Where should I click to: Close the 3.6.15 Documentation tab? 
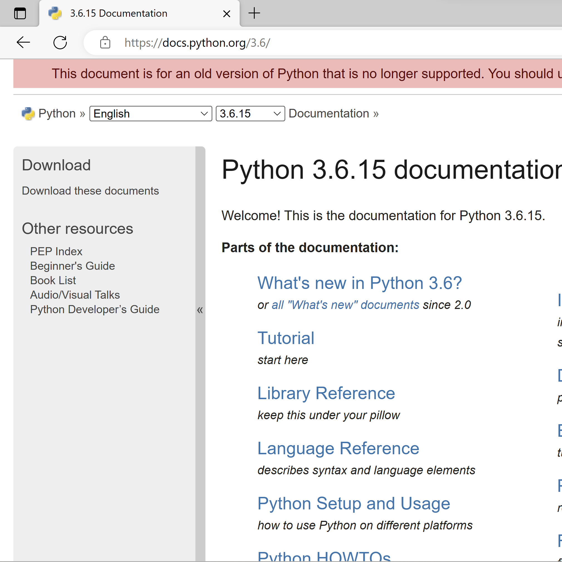pos(227,14)
